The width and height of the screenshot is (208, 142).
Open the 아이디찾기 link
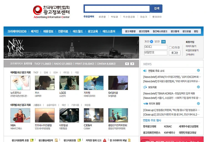(191, 46)
